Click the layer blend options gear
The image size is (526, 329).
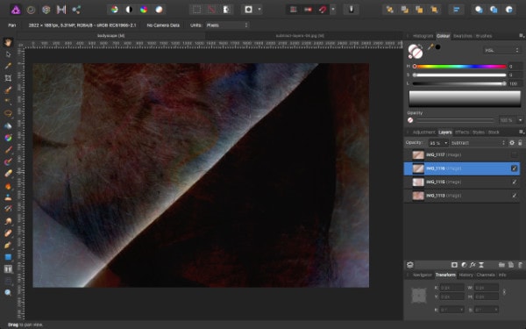click(512, 143)
